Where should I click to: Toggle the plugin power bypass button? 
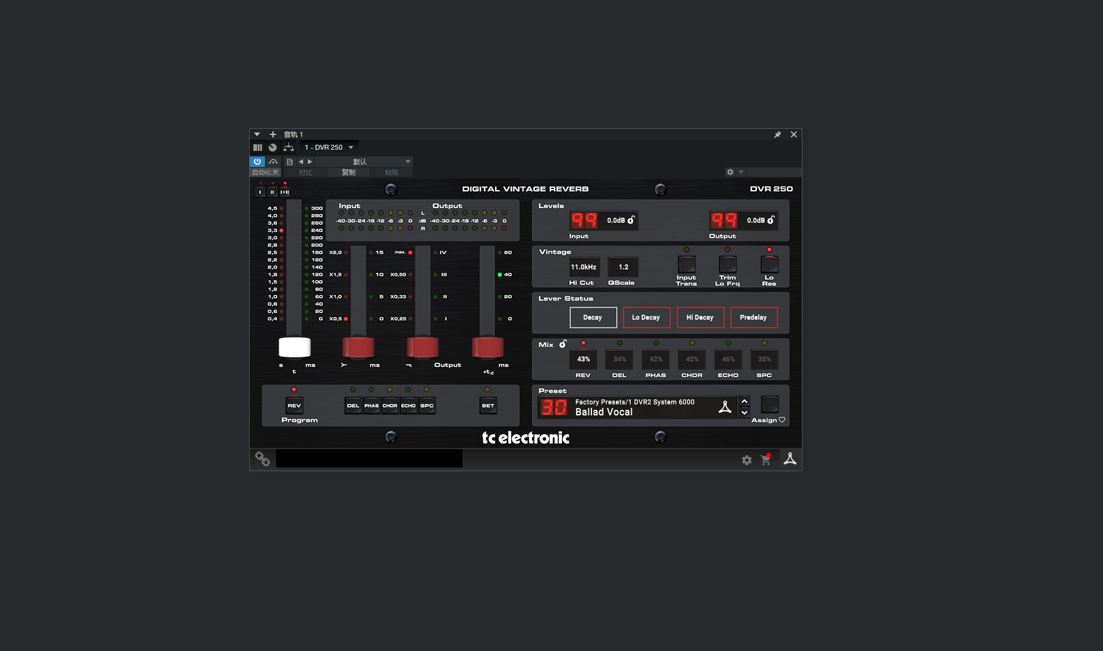coord(257,162)
